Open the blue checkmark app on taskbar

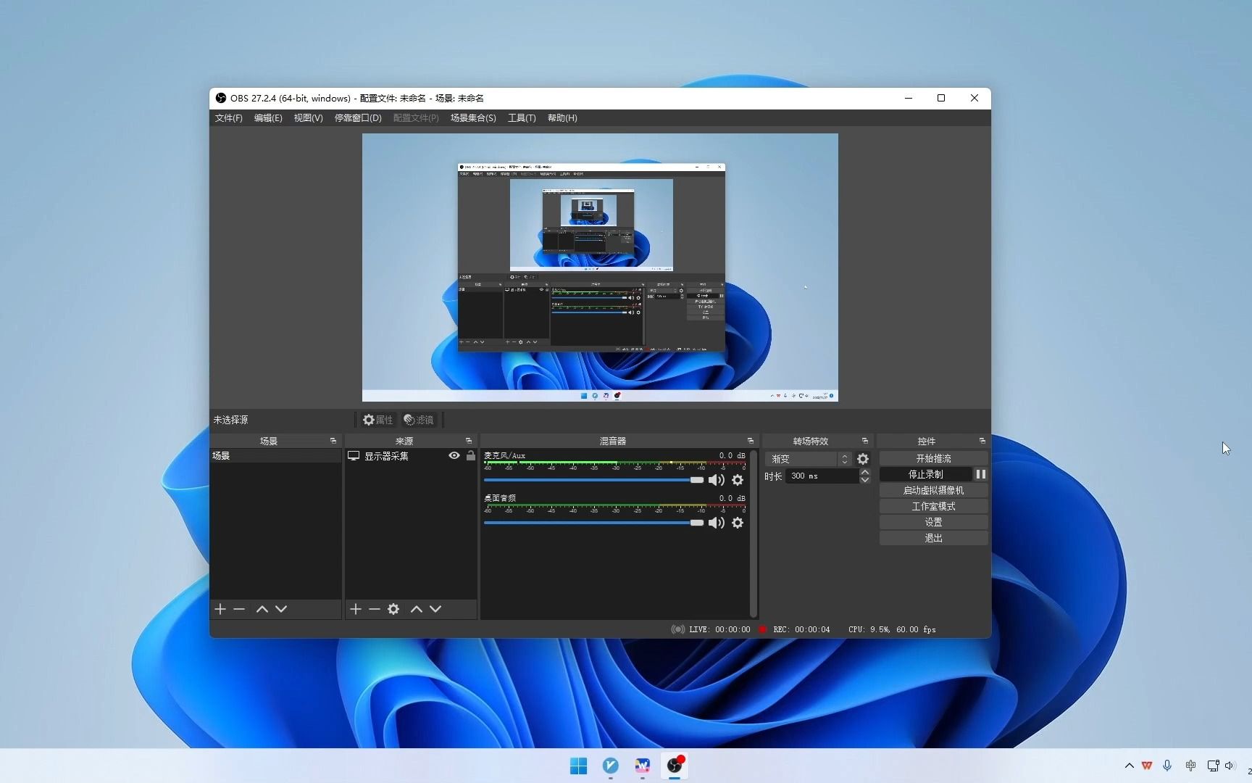tap(611, 766)
